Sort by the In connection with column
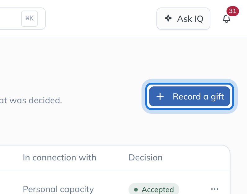This screenshot has width=247, height=194. pos(59,158)
